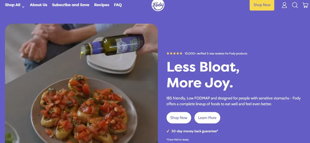Screen dimensions: 310x143
Task: Click the yellow Shop Now header button
Action: point(262,5)
